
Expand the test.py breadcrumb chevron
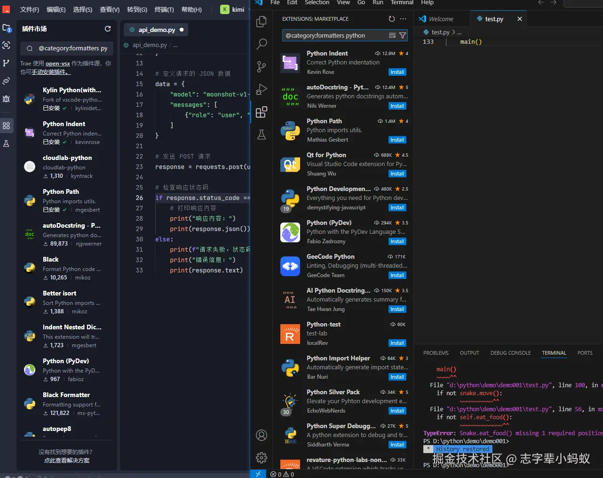point(453,32)
